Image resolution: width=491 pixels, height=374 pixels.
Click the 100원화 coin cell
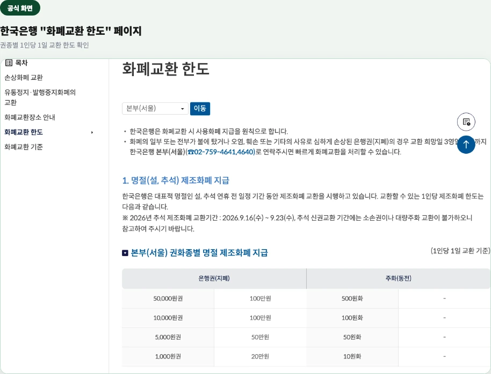pyautogui.click(x=352, y=318)
